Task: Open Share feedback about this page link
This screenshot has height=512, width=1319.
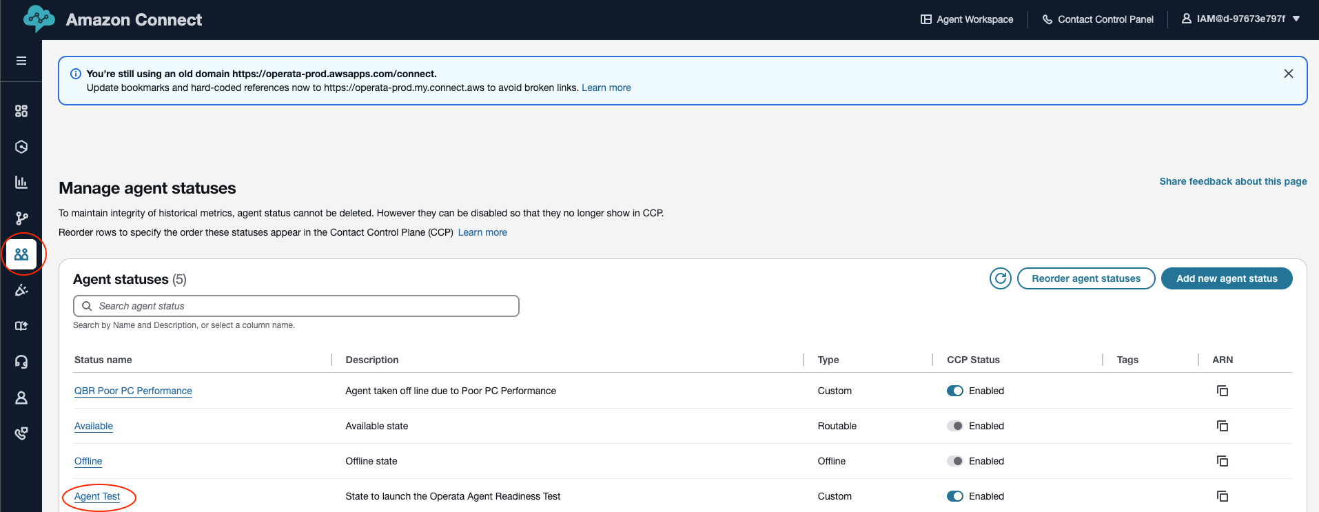Action: click(x=1233, y=181)
